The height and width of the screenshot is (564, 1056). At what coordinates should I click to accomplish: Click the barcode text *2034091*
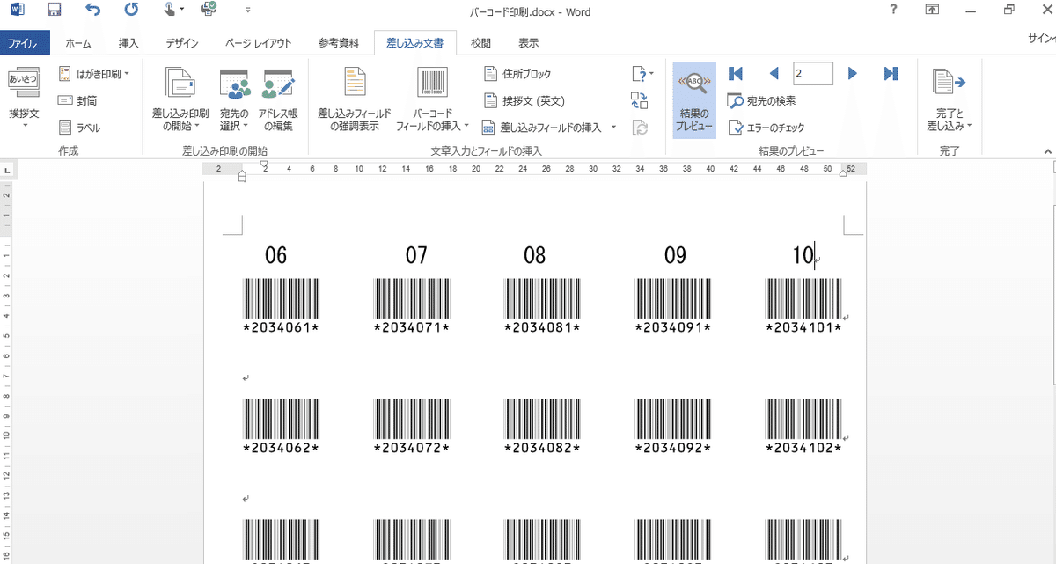[x=673, y=328]
